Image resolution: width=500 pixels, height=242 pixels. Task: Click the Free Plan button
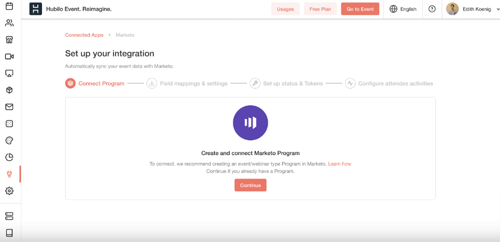[x=320, y=9]
